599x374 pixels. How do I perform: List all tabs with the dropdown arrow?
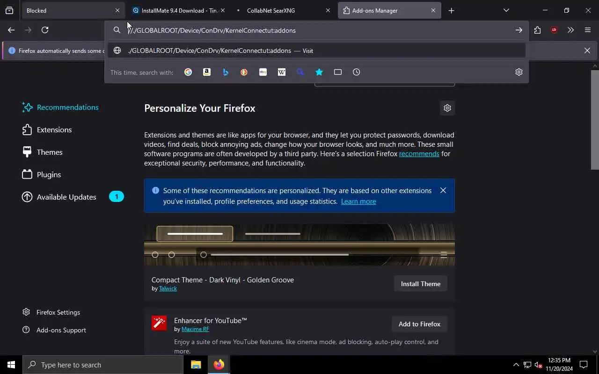pyautogui.click(x=506, y=10)
